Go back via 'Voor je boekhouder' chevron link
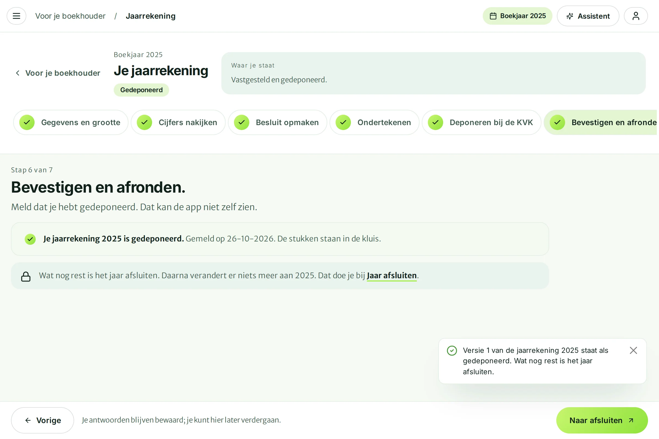This screenshot has height=439, width=659. [x=58, y=73]
